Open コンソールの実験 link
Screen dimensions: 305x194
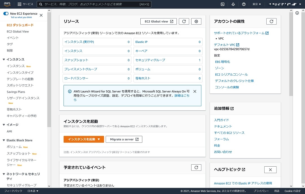pos(227,87)
